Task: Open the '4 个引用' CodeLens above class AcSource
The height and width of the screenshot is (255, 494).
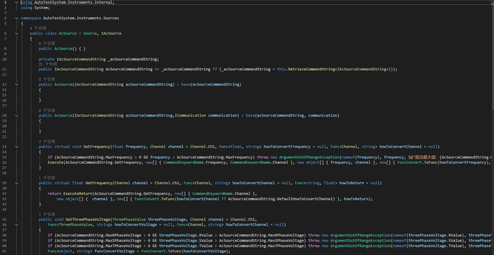Action: [x=38, y=28]
